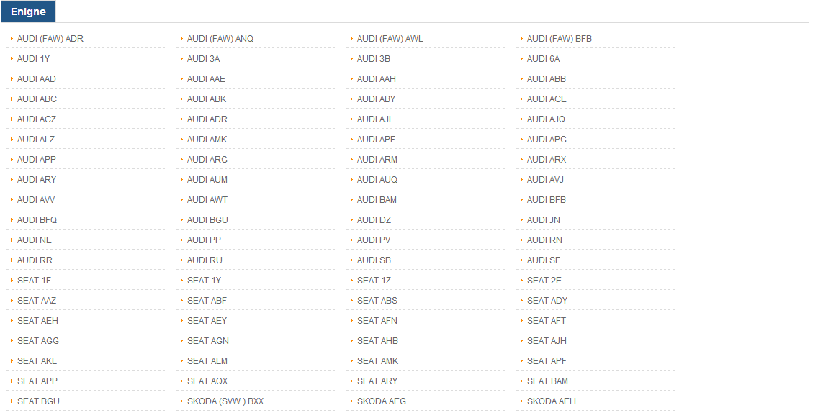Click the orange arrow beside SEAT 1Z
This screenshot has height=413, width=813.
(351, 281)
